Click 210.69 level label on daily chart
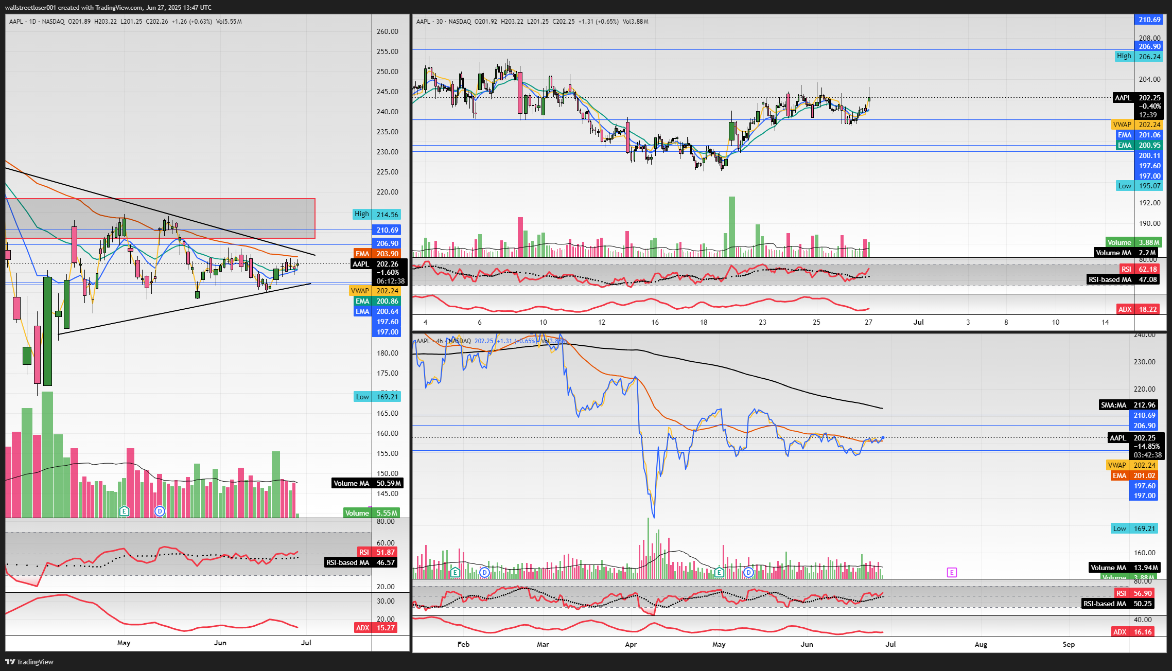Viewport: 1172px width, 671px height. coord(388,230)
